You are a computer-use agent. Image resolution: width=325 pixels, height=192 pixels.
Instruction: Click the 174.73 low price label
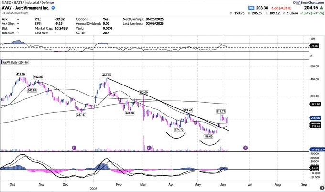[x=179, y=129]
